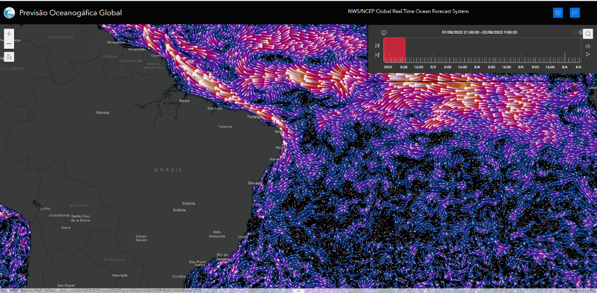Click the Previsão Oceanogáfica Global logo

pos(10,12)
